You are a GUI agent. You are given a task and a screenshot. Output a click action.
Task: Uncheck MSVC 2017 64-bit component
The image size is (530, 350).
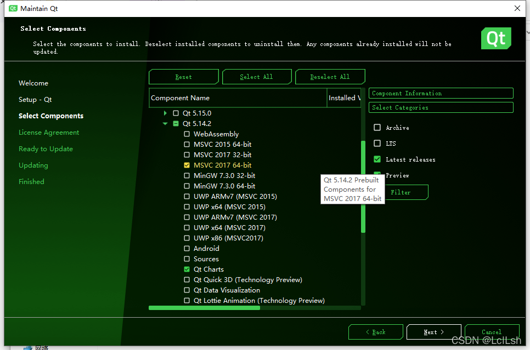point(187,165)
